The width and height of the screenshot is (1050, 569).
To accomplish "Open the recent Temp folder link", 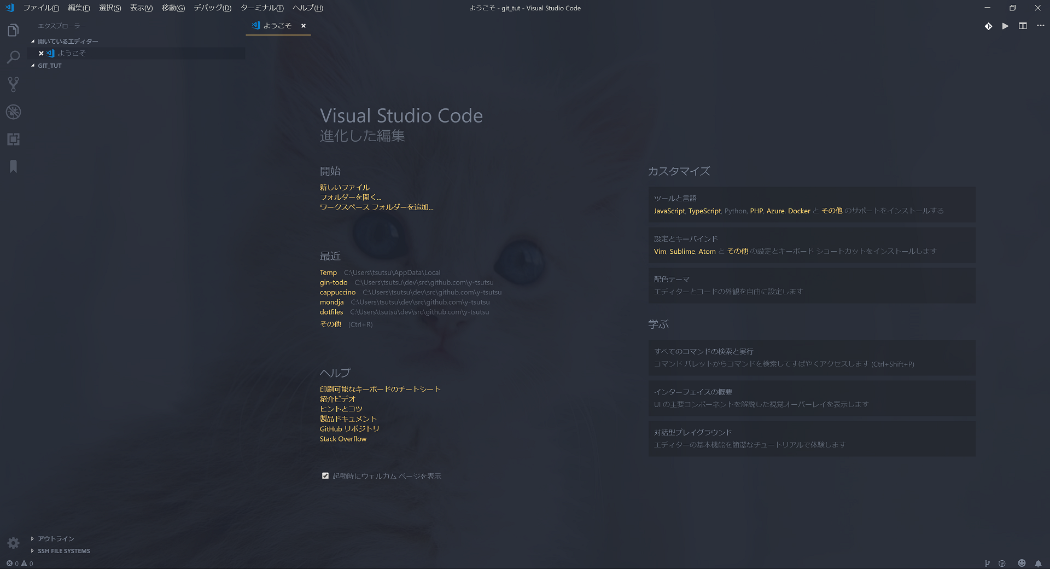I will (328, 272).
